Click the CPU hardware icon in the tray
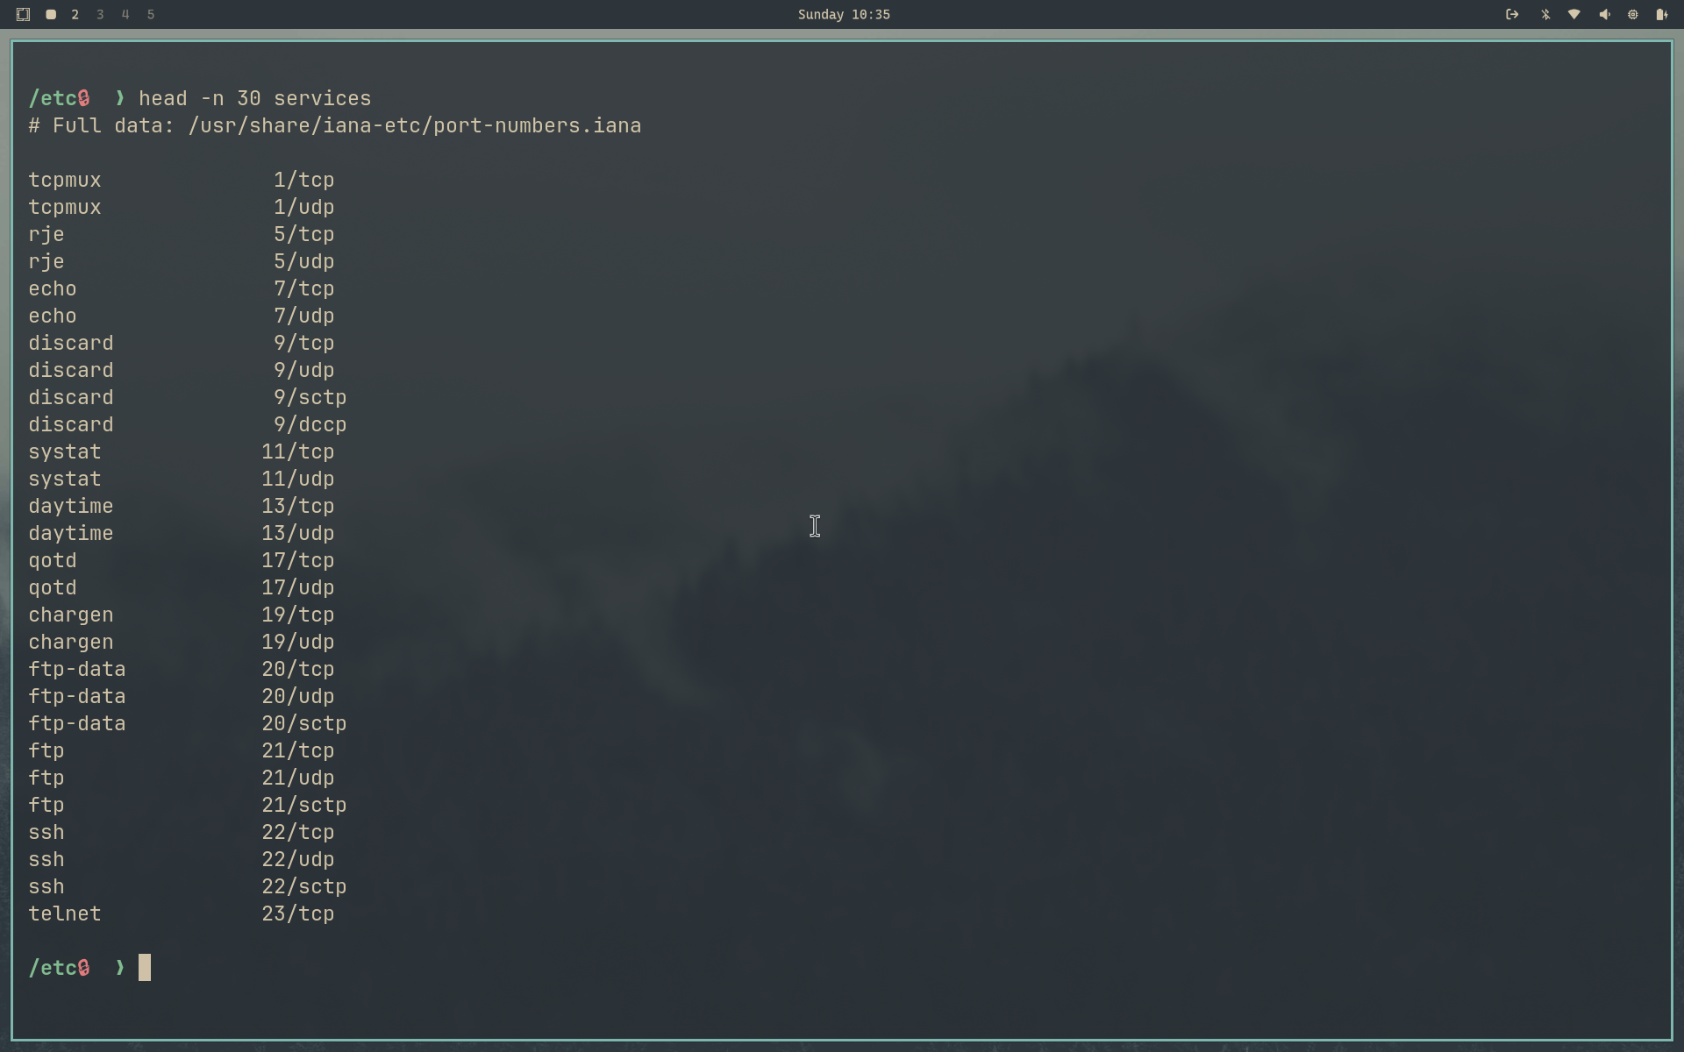This screenshot has height=1052, width=1684. pyautogui.click(x=1632, y=14)
